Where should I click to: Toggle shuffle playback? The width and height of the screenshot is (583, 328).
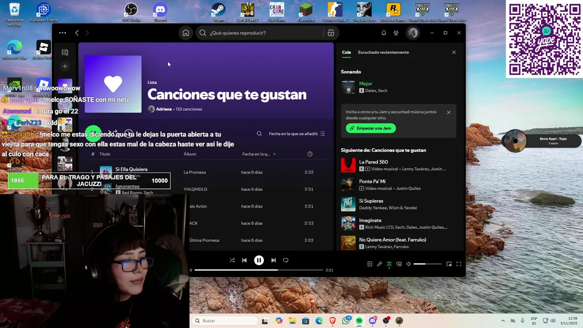coord(232,260)
